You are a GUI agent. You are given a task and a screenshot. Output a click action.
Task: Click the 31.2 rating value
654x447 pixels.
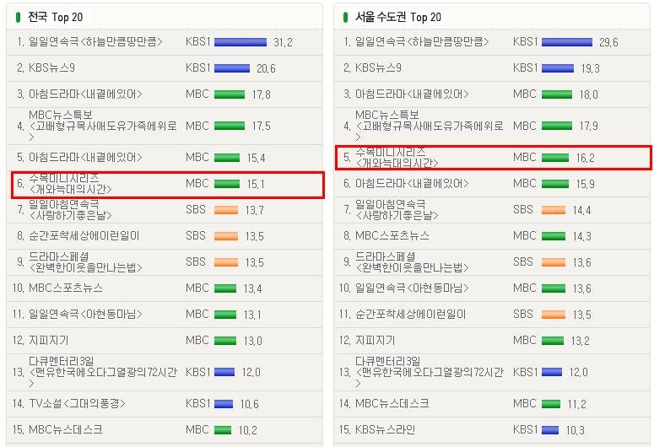[283, 42]
